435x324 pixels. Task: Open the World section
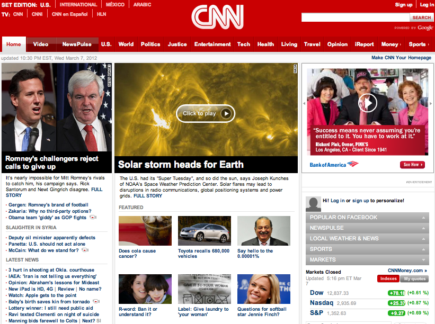pyautogui.click(x=126, y=44)
